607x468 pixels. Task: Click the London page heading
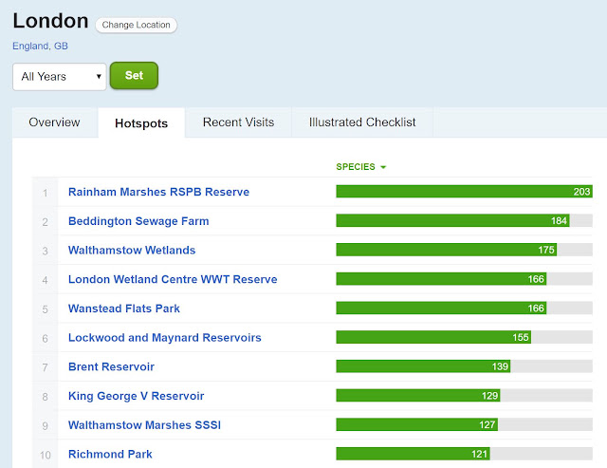pos(50,21)
